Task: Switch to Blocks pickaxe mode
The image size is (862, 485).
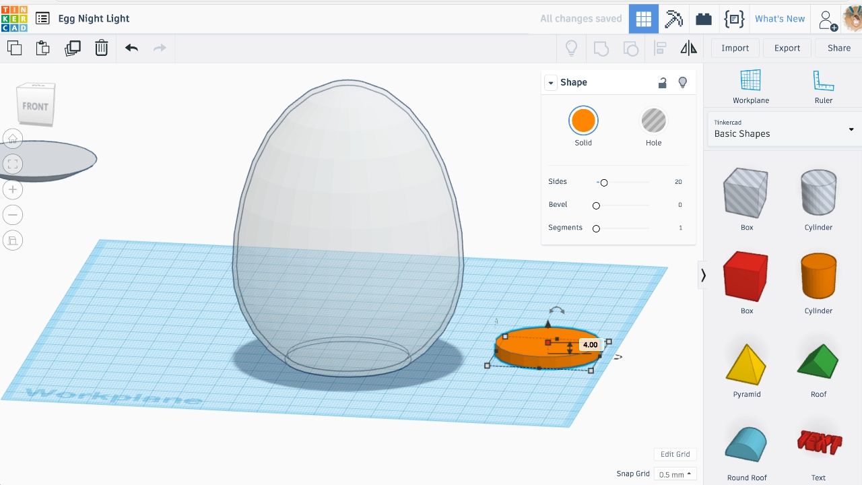Action: [x=673, y=19]
